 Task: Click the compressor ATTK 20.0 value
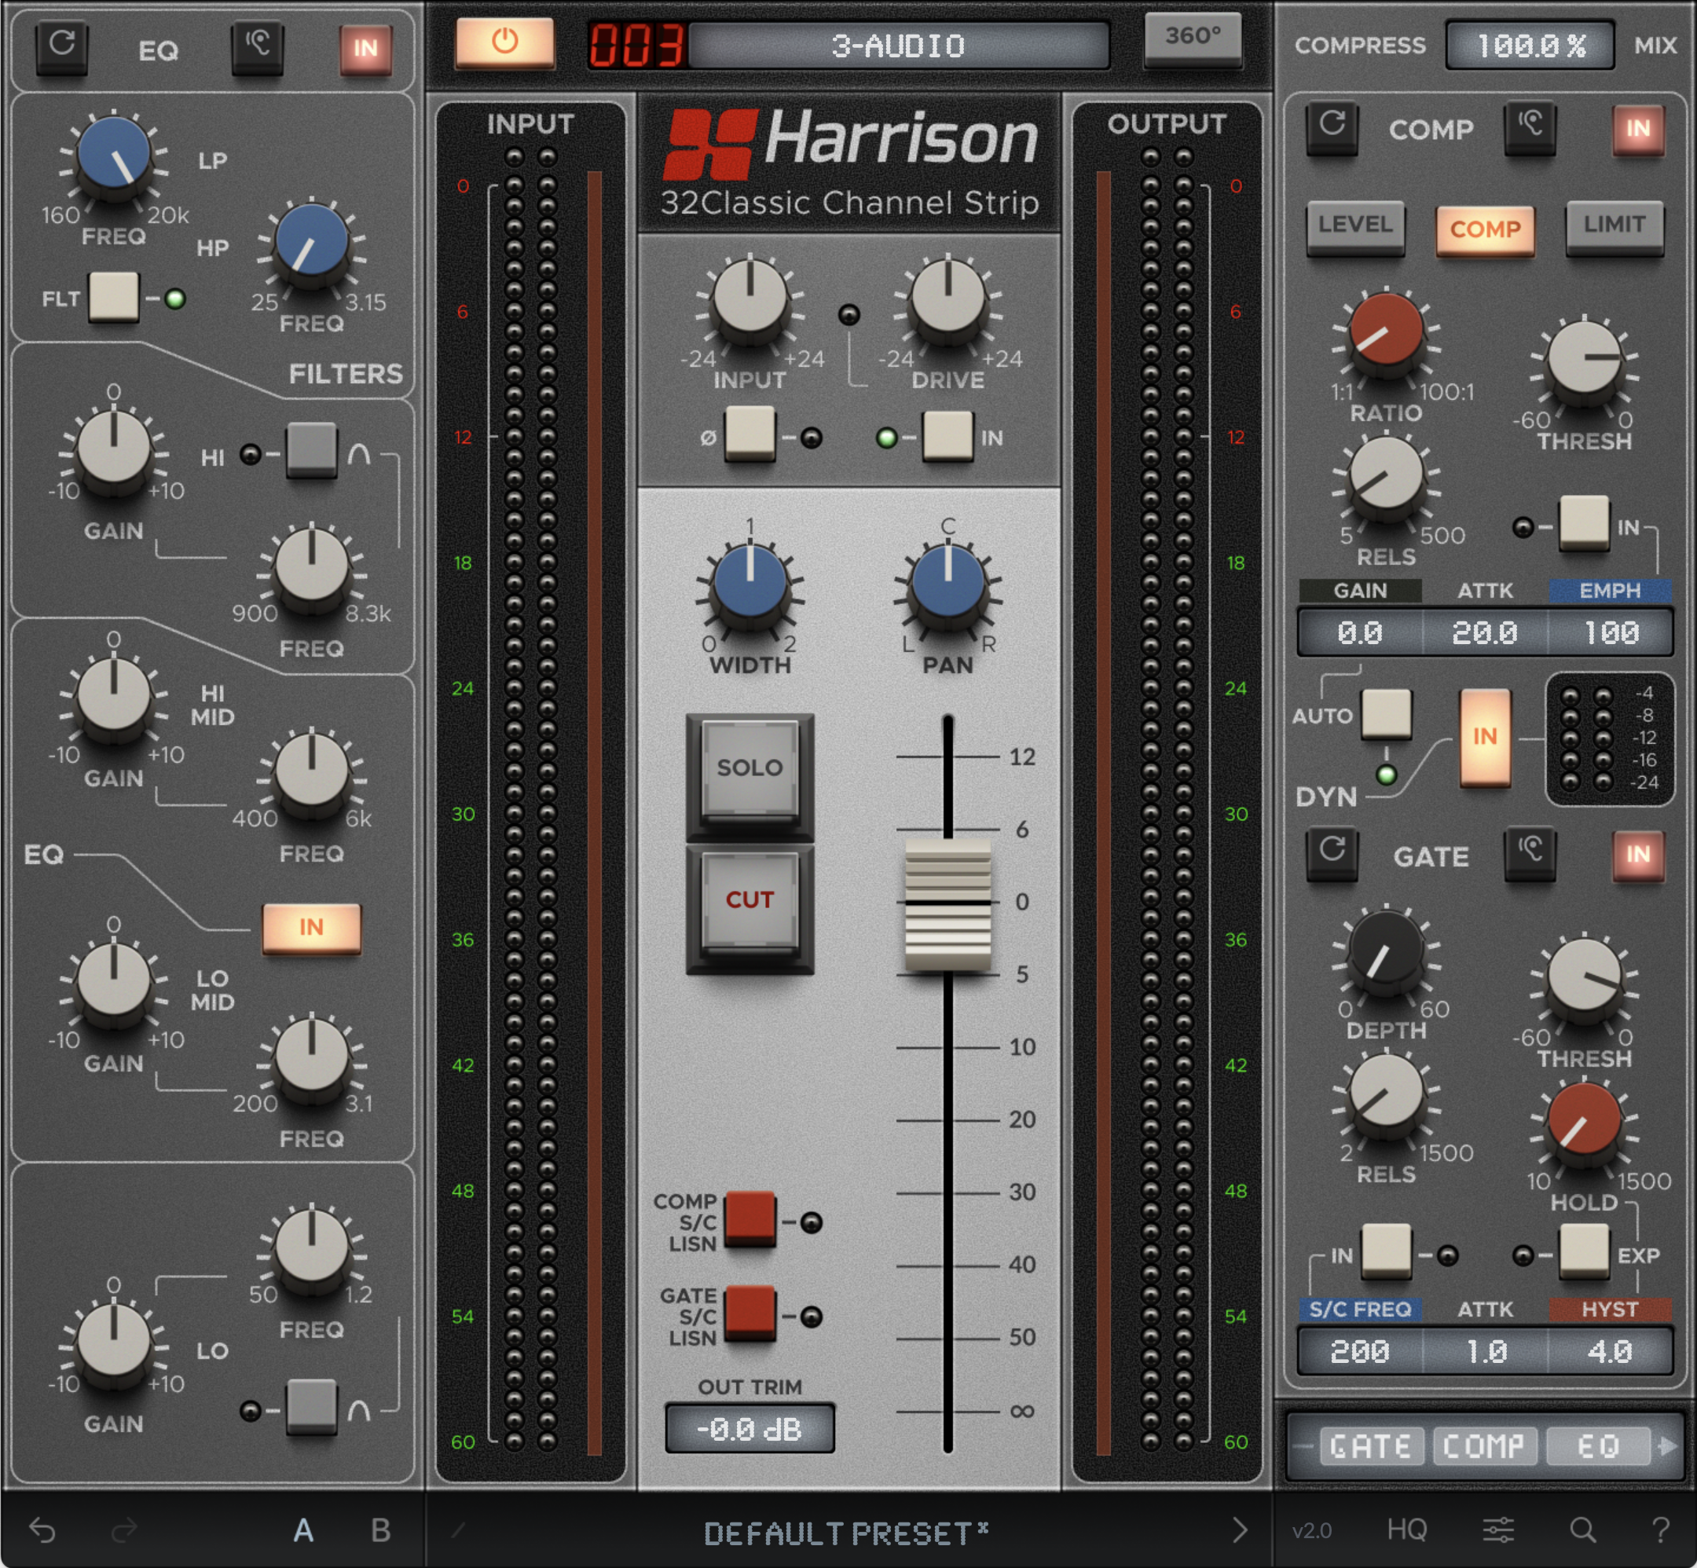pos(1485,632)
